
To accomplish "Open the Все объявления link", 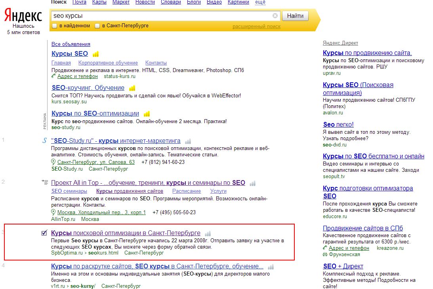I will 71,44.
